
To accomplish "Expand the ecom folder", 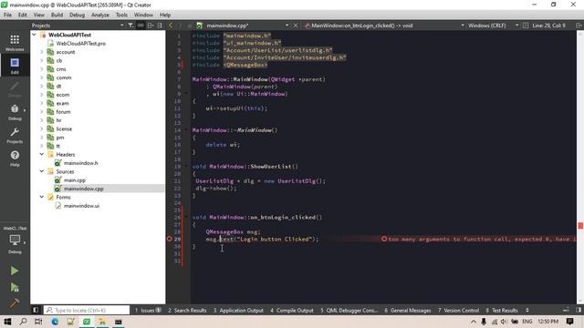I will pos(42,95).
